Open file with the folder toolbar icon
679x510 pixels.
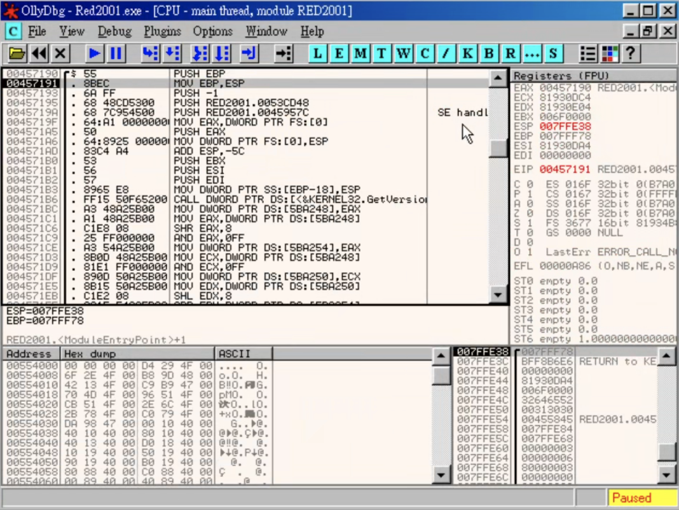tap(17, 53)
